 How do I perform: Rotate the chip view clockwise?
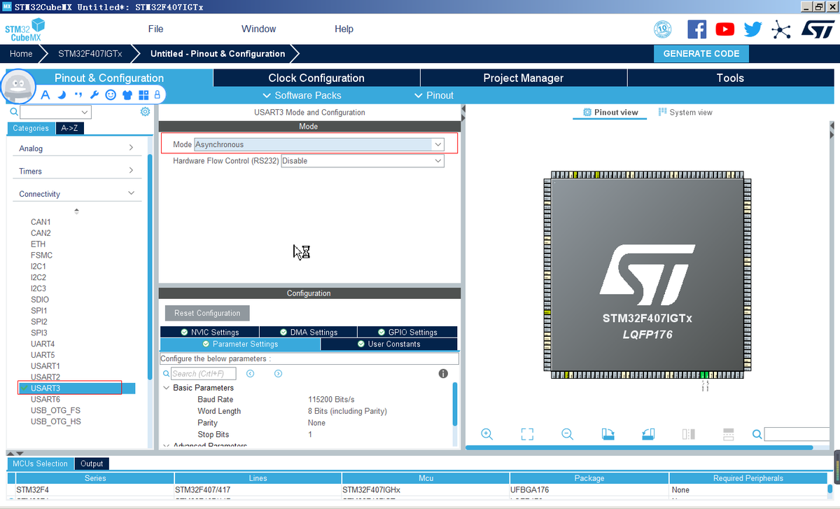pos(608,434)
